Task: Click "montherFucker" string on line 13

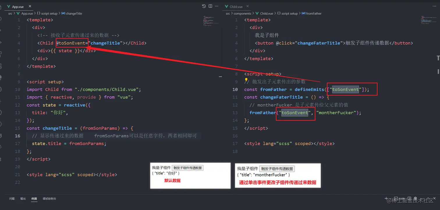Action: pyautogui.click(x=336, y=113)
